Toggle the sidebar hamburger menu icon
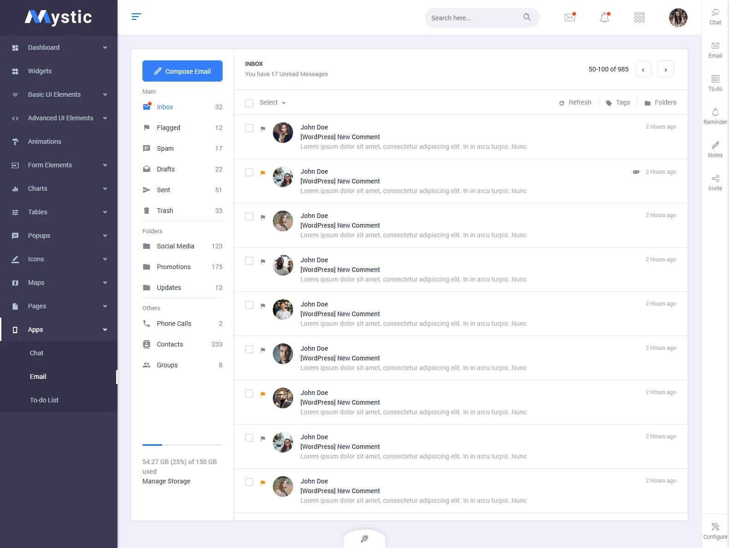This screenshot has width=729, height=548. (x=136, y=17)
